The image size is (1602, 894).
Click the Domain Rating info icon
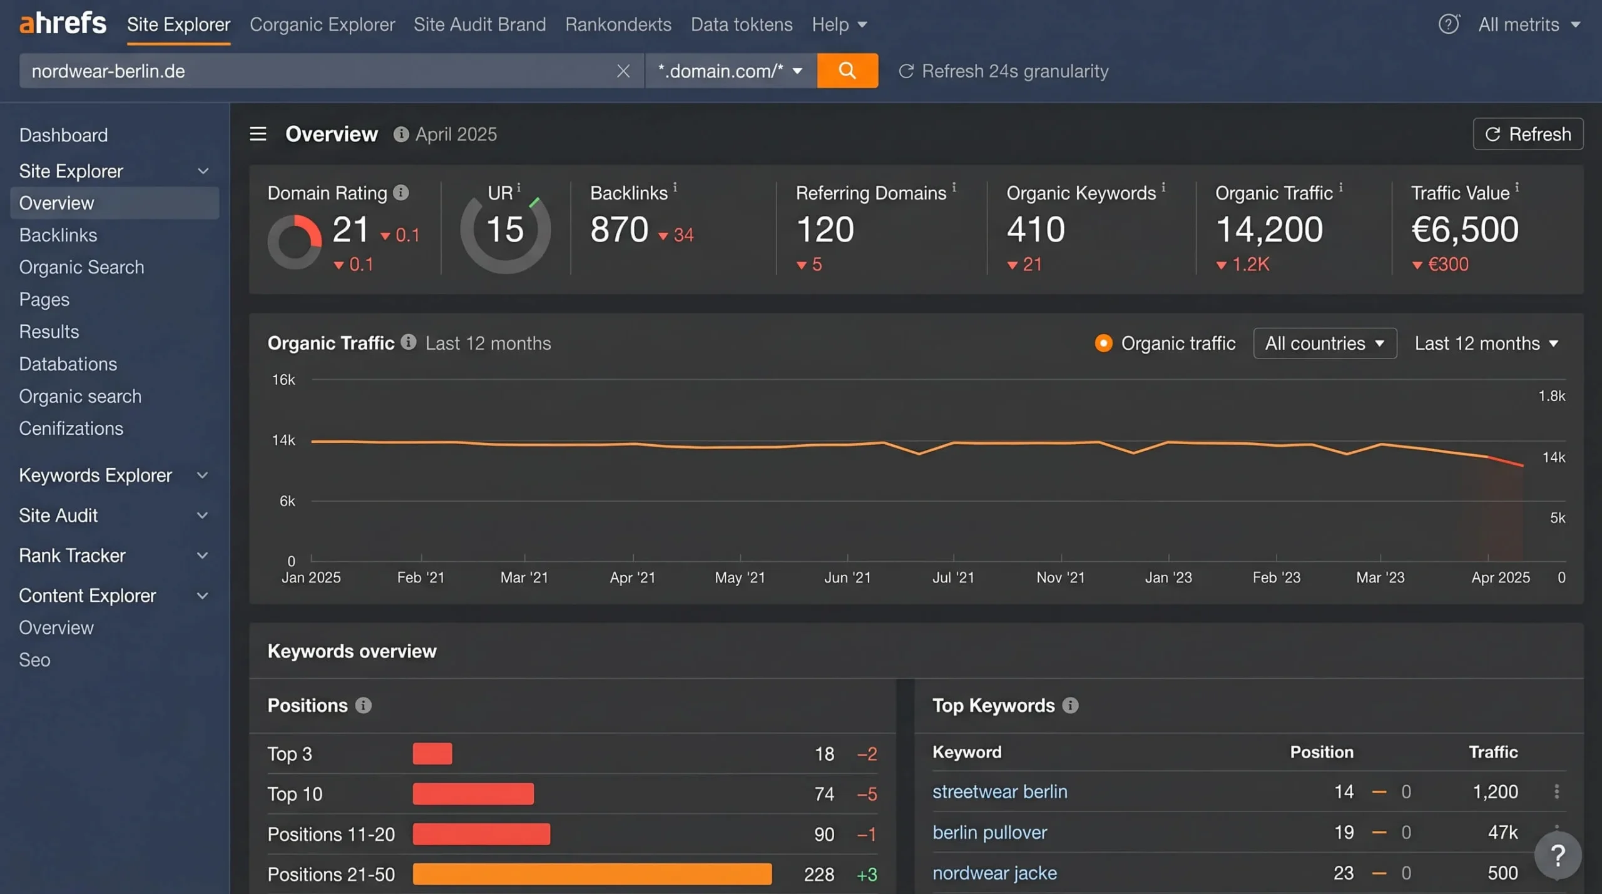[x=401, y=193]
